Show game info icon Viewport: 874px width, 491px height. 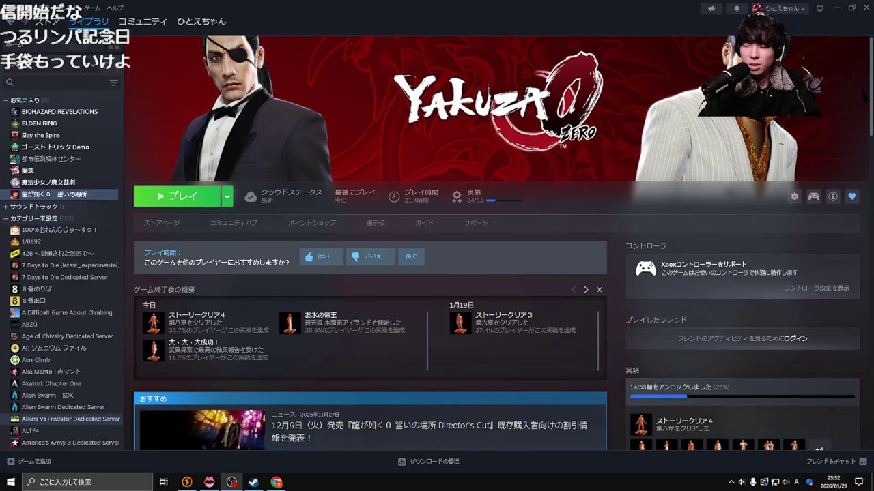[833, 196]
